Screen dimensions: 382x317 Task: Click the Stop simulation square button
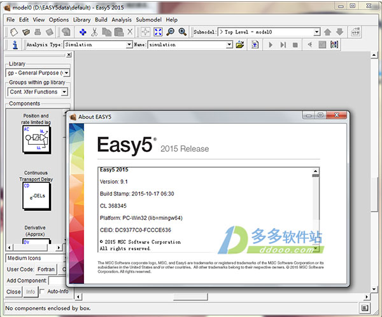(295, 45)
